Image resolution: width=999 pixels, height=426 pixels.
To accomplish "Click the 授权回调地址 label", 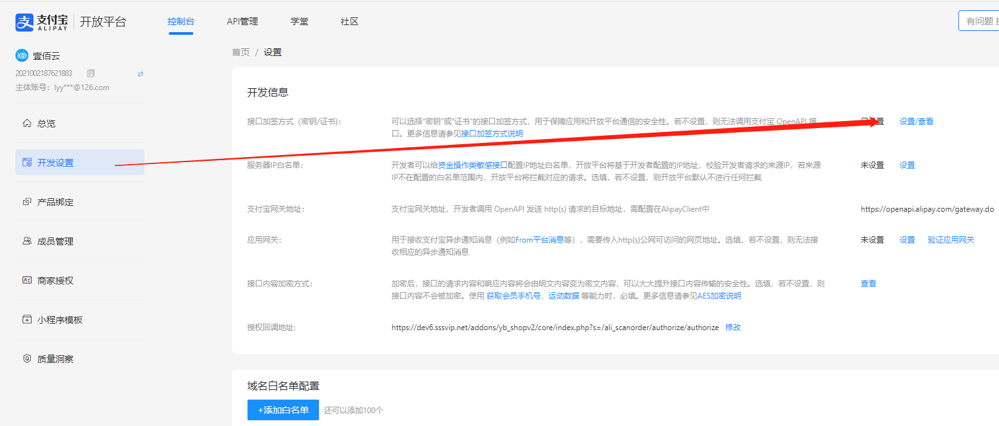I will [271, 327].
